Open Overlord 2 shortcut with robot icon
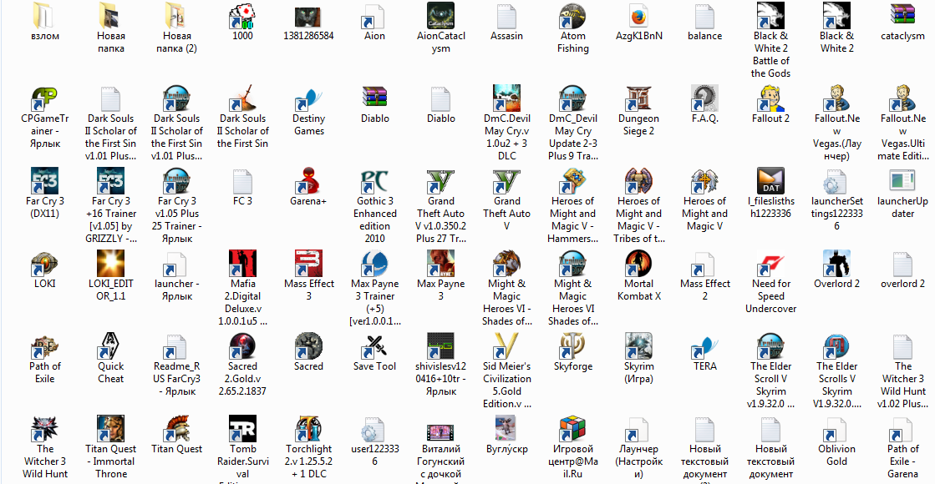This screenshot has height=484, width=935. [836, 264]
